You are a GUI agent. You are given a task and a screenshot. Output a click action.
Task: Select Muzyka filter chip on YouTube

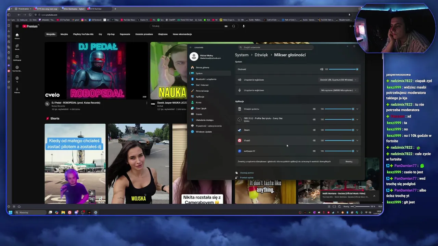click(x=64, y=34)
